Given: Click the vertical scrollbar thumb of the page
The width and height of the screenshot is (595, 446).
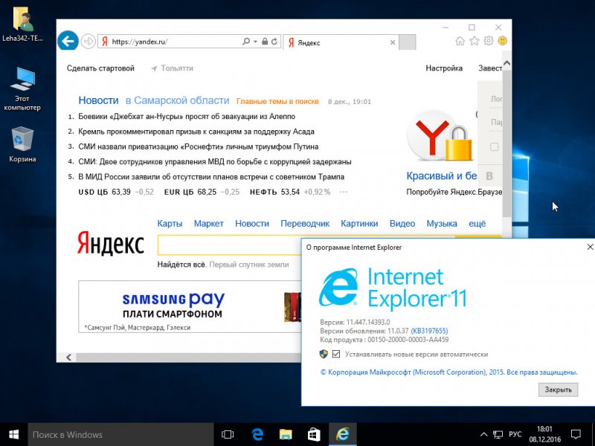Looking at the screenshot, I should (506, 143).
